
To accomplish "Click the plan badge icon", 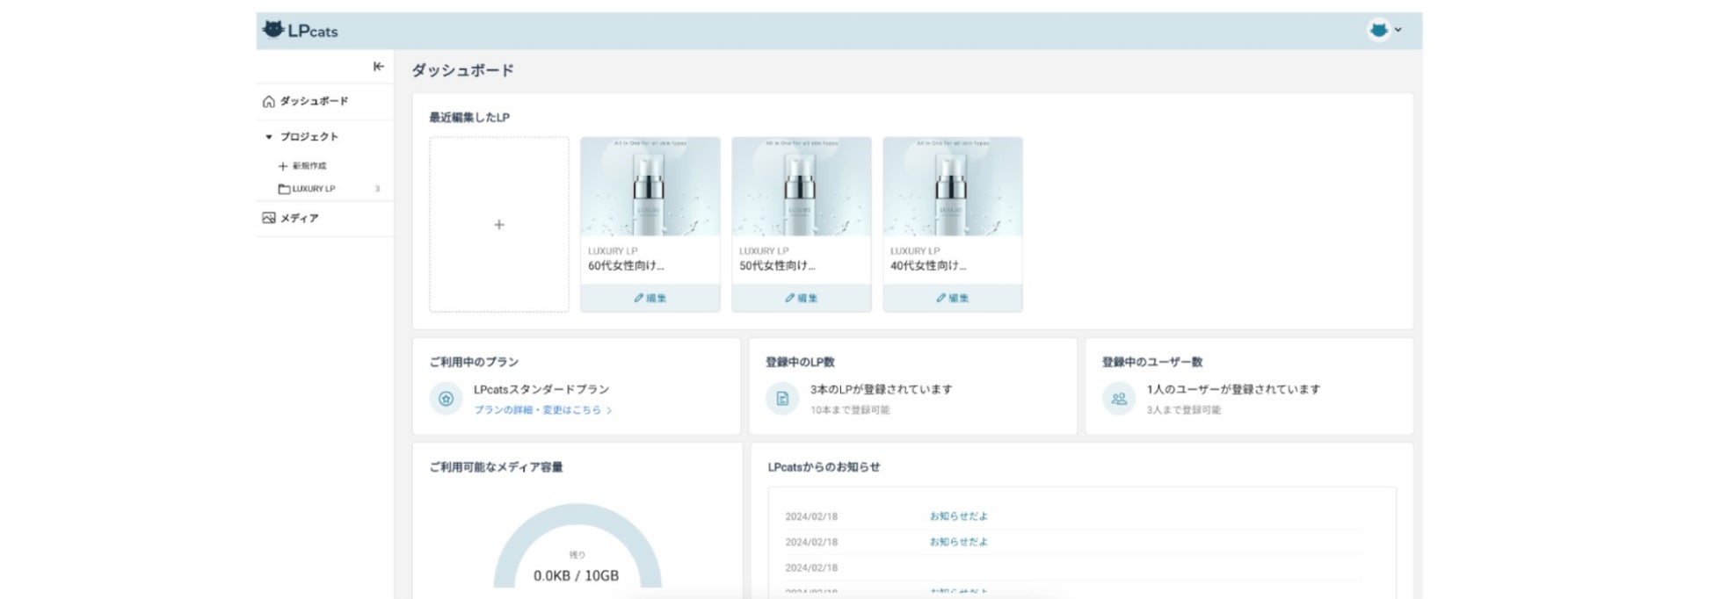I will [446, 399].
